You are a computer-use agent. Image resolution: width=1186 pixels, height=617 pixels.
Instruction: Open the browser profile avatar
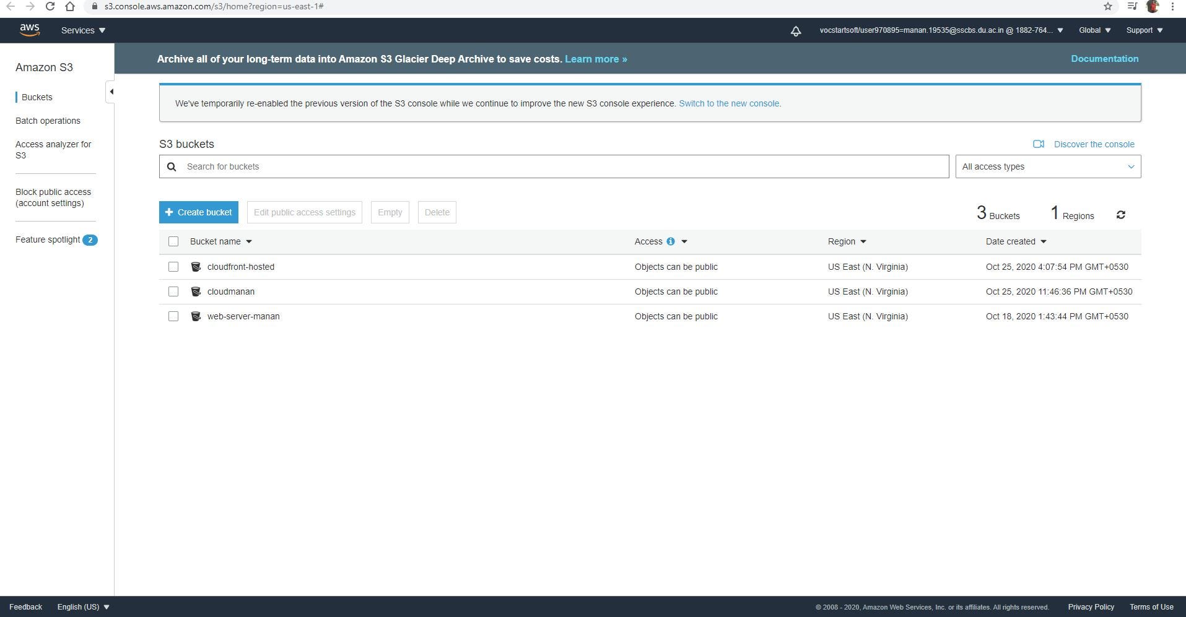pyautogui.click(x=1153, y=6)
